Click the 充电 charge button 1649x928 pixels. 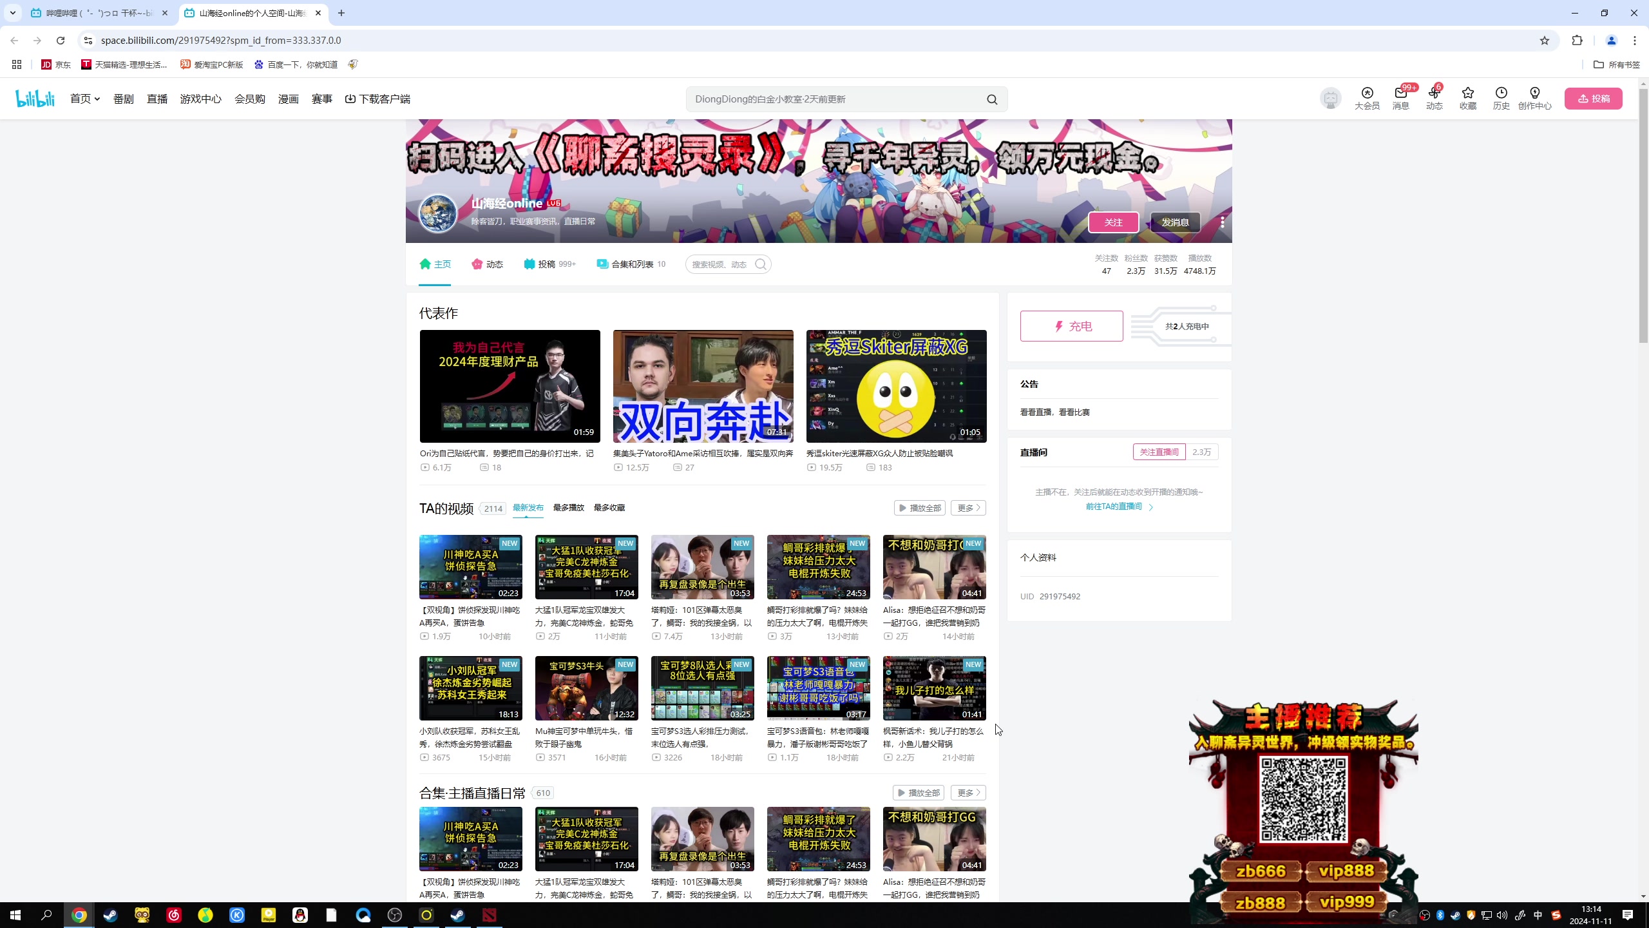point(1071,326)
